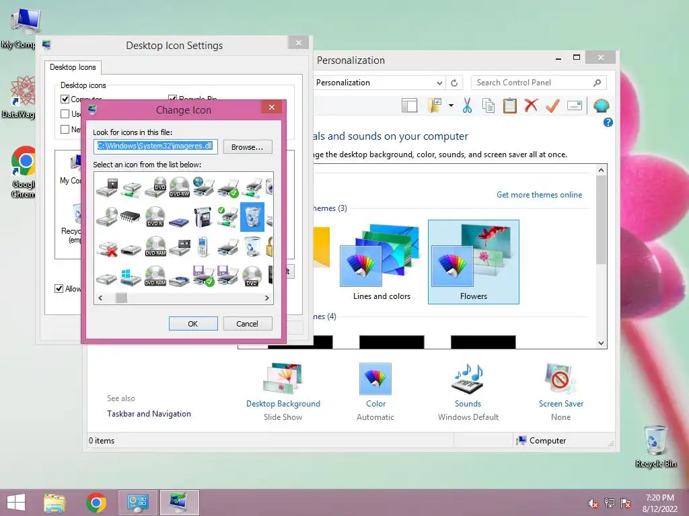Screen dimensions: 689x516
Task: Select the DVD-RW disc icon
Action: point(179,187)
